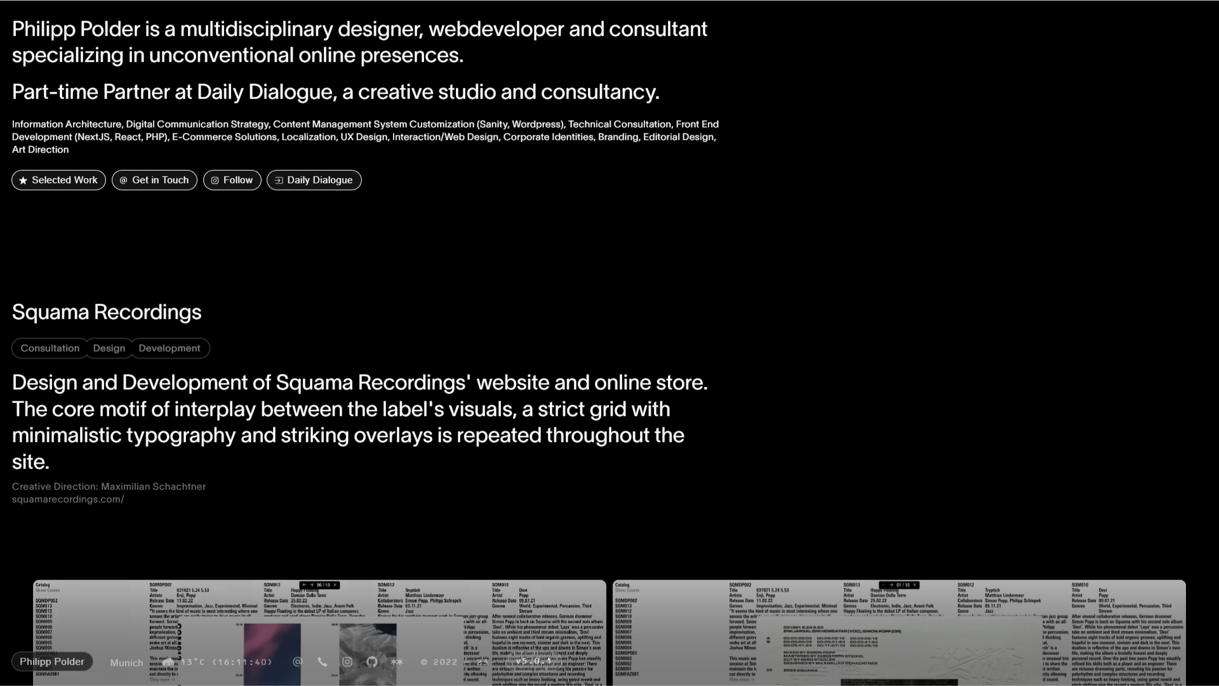Click the Squama Recordings project description

[360, 422]
